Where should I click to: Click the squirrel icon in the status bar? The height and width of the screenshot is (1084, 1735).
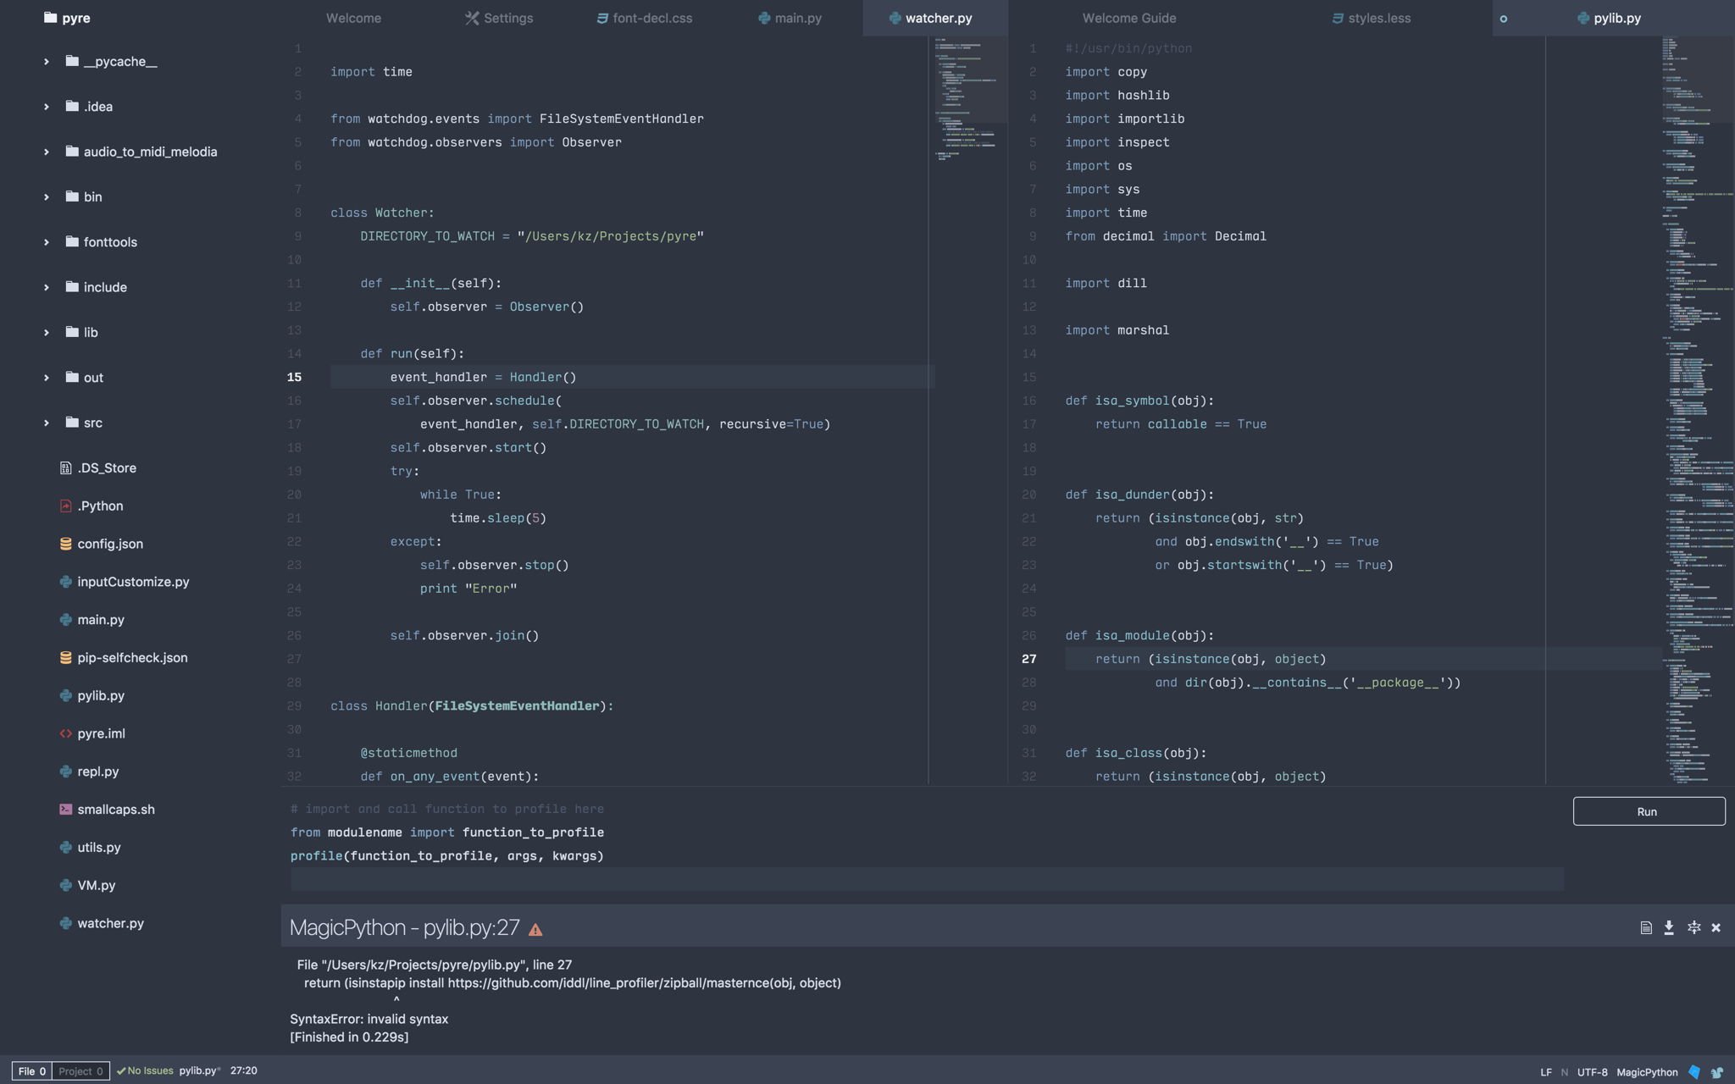1715,1070
